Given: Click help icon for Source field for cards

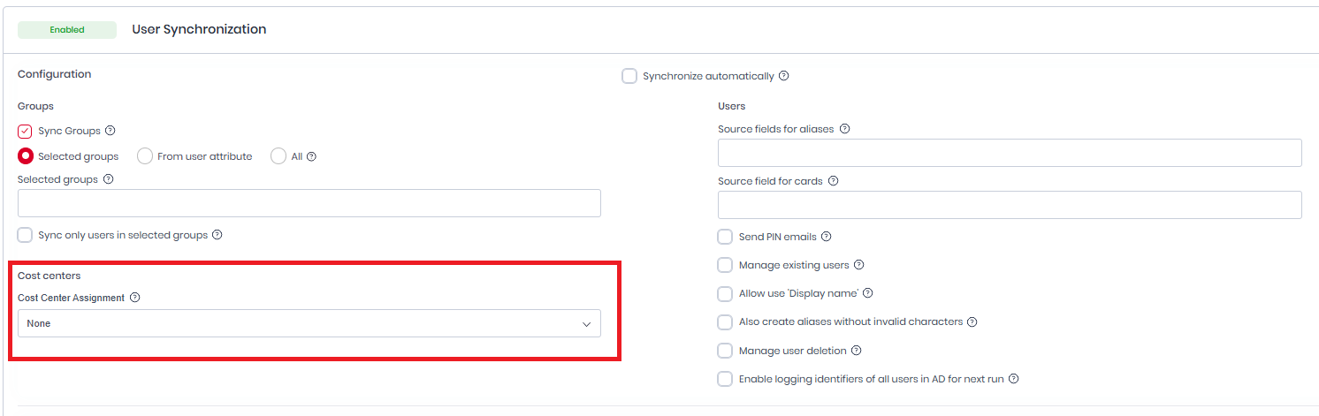Looking at the screenshot, I should [x=833, y=181].
